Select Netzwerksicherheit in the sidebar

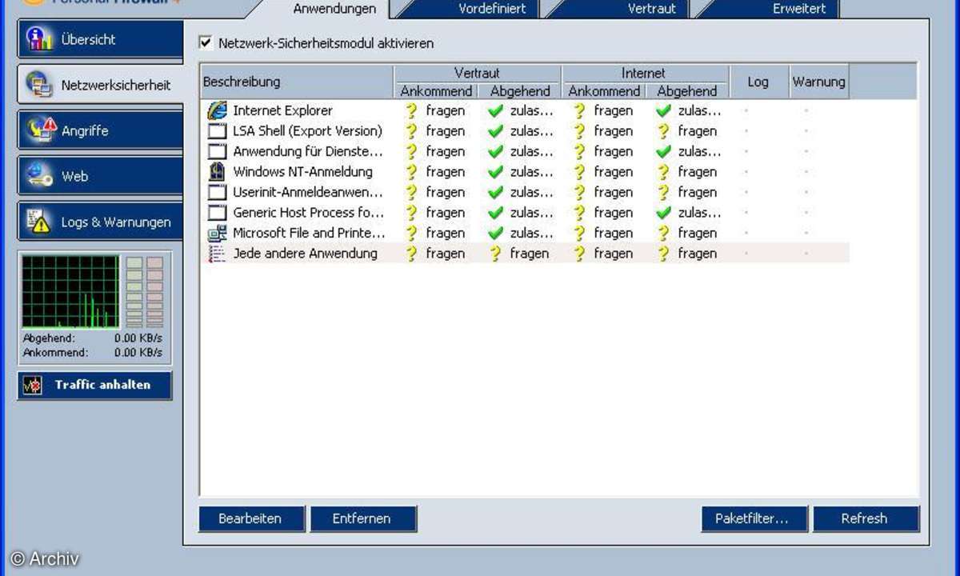[x=100, y=85]
